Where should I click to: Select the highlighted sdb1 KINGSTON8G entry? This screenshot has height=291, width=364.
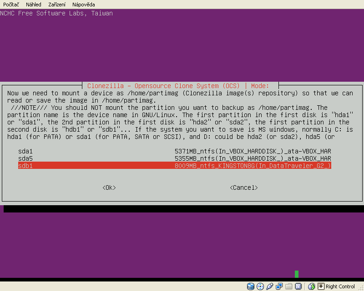[x=175, y=166]
